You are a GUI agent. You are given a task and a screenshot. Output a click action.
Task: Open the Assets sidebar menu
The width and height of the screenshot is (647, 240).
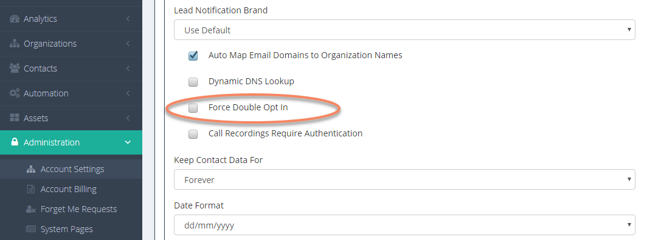71,118
